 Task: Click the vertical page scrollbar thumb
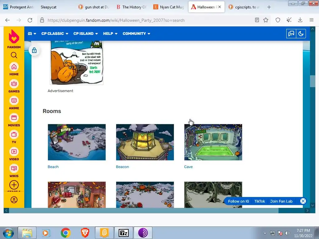click(312, 81)
